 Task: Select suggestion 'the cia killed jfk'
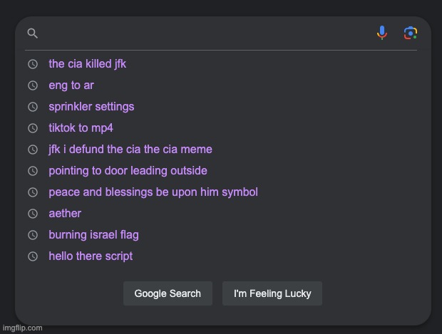coord(87,64)
